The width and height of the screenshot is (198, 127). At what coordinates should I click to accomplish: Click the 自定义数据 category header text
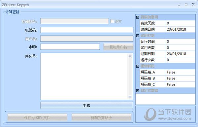pyautogui.click(x=149, y=90)
